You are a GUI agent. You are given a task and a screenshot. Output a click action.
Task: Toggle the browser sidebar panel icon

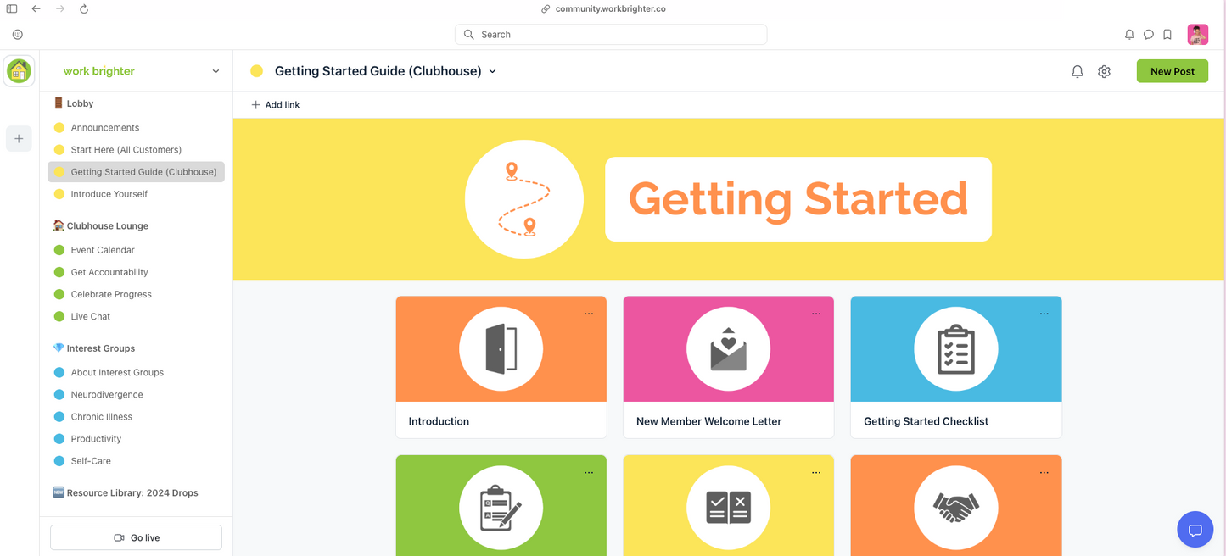[x=12, y=8]
